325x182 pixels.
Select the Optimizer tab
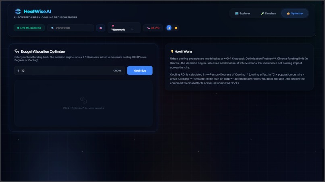[x=295, y=13]
